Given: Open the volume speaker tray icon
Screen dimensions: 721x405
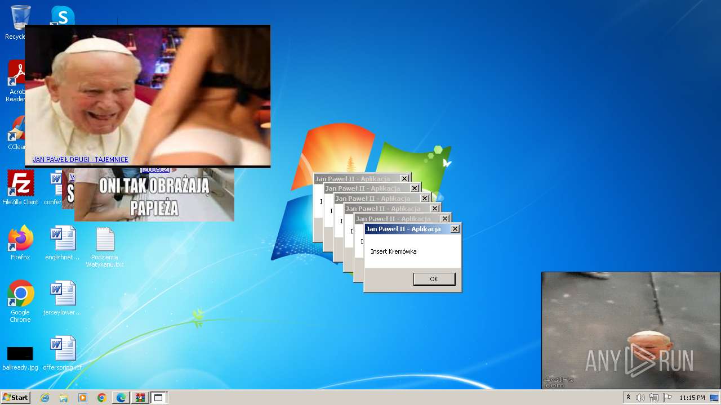Looking at the screenshot, I should (x=640, y=398).
